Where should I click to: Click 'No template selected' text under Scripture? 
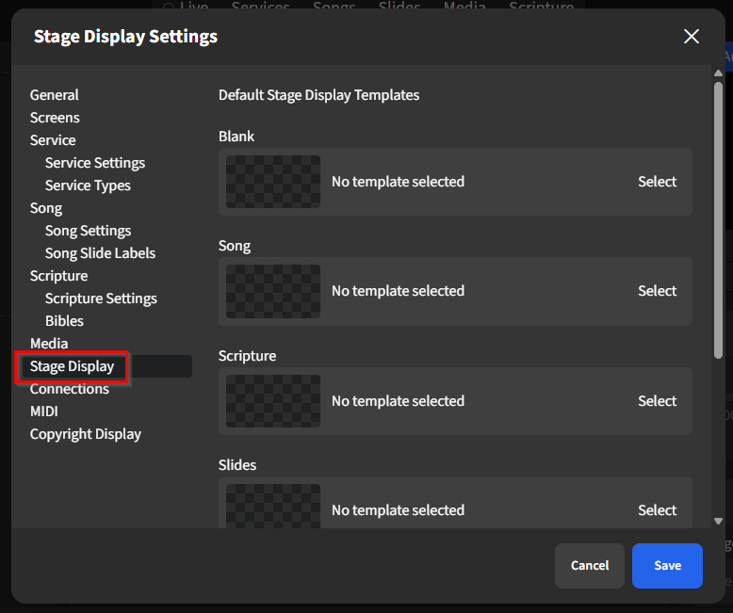point(398,401)
